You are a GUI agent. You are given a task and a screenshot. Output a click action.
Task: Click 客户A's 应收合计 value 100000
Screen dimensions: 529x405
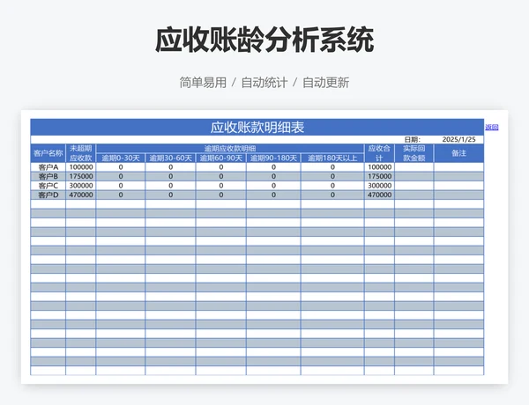pyautogui.click(x=379, y=167)
